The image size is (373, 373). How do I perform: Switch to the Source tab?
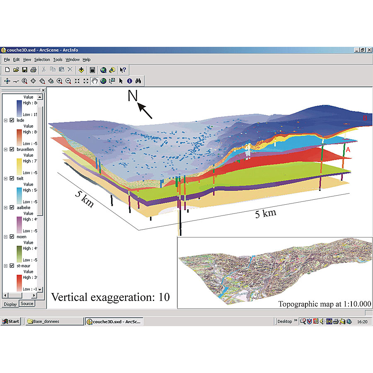click(27, 304)
